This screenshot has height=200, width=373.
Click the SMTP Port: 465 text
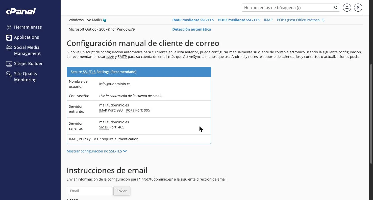[112, 127]
